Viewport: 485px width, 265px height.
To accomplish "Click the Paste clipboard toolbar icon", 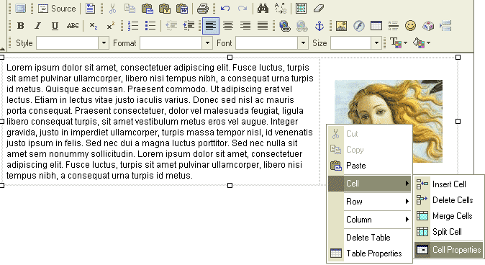I will click(148, 9).
